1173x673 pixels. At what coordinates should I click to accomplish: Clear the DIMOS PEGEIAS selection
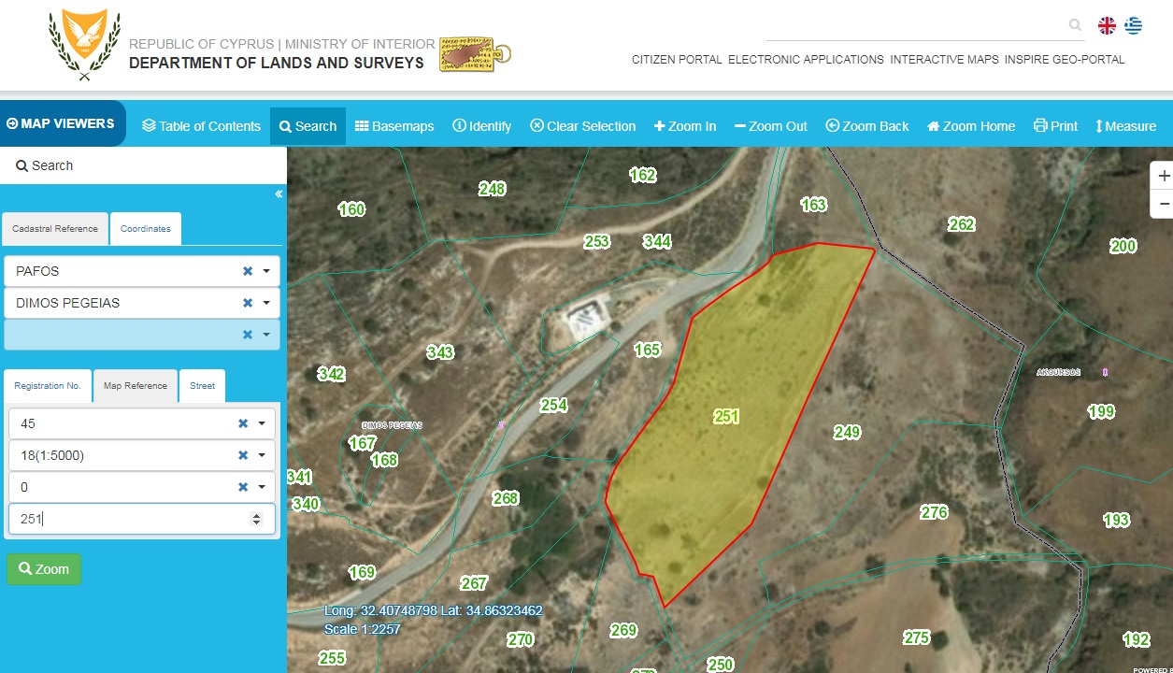pos(248,303)
